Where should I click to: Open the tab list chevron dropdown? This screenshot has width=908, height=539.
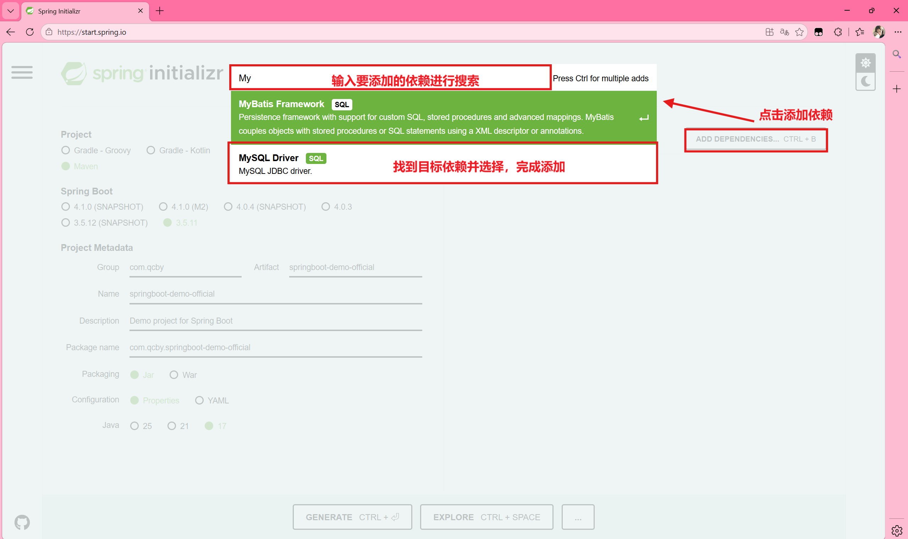(11, 11)
